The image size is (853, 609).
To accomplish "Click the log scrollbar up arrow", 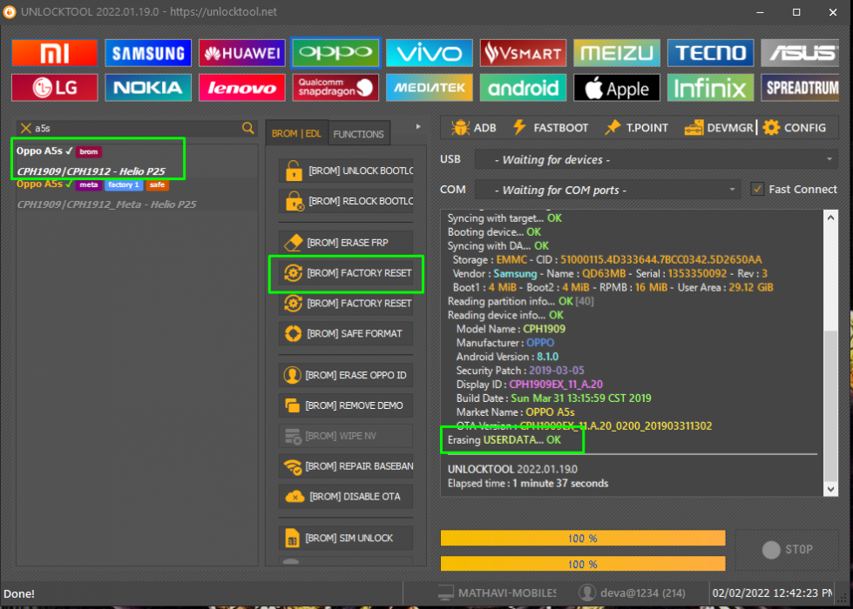I will coord(830,217).
